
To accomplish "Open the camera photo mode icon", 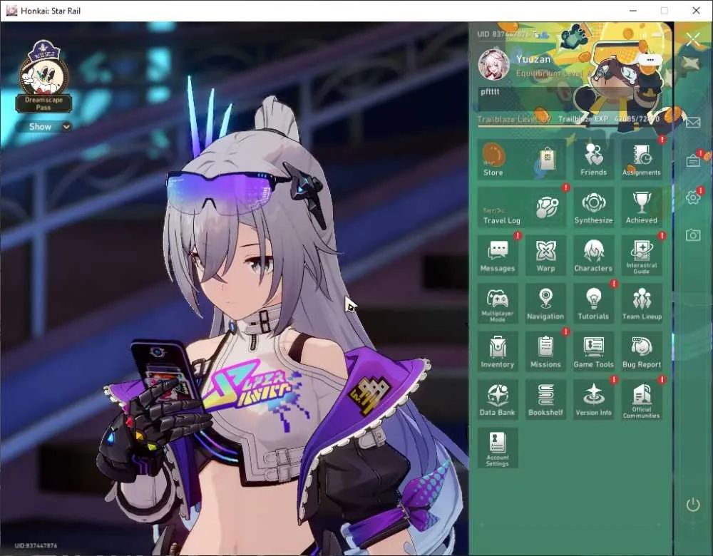I will point(692,235).
